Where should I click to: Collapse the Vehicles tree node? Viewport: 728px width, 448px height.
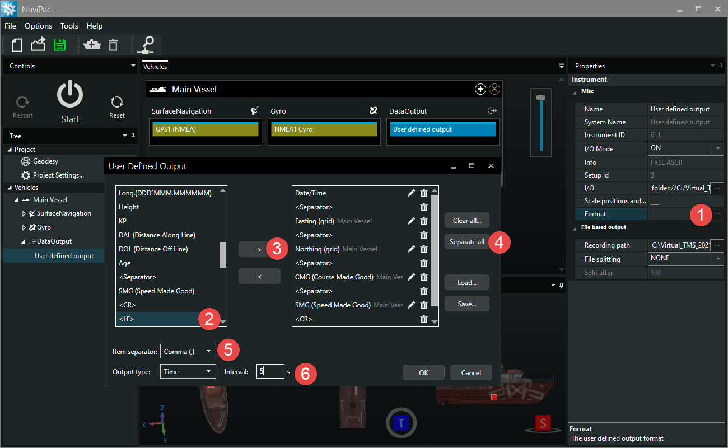9,188
